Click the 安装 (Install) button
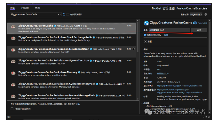The height and width of the screenshot is (122, 215). point(199,30)
